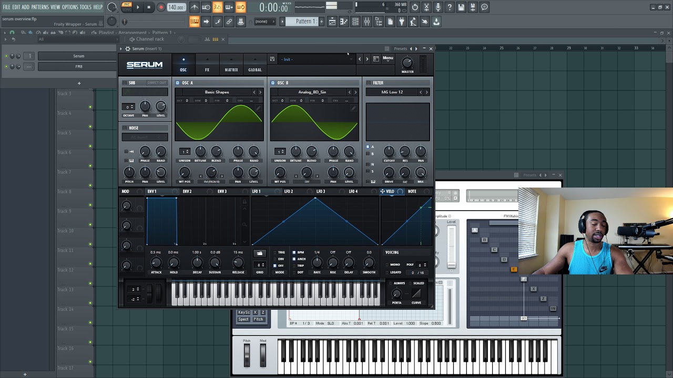
Task: Open the OPTIONS menu
Action: coord(70,7)
